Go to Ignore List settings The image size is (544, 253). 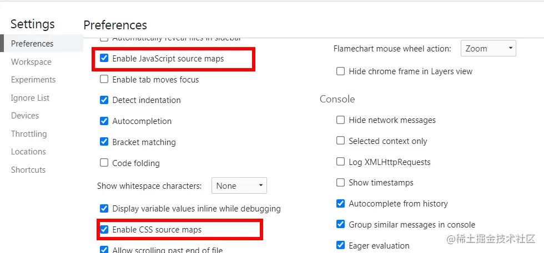point(30,98)
